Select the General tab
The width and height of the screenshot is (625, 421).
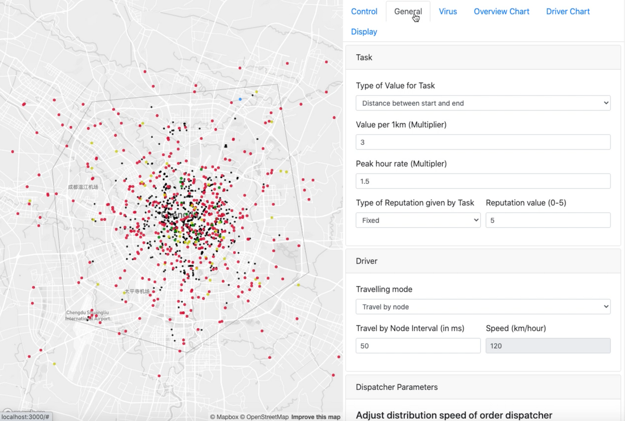click(408, 11)
